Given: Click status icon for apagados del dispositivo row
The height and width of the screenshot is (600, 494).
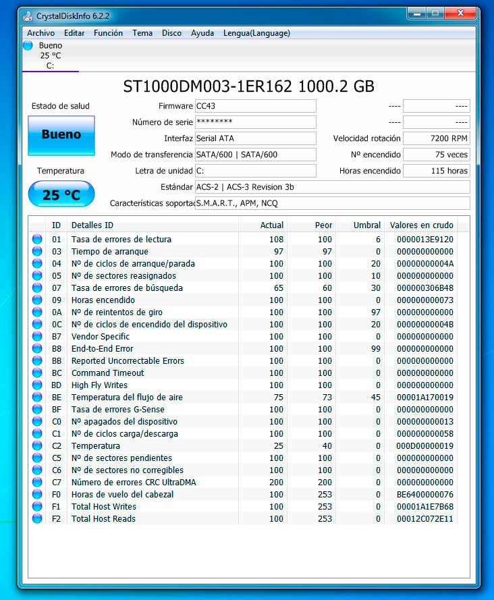Looking at the screenshot, I should click(37, 421).
